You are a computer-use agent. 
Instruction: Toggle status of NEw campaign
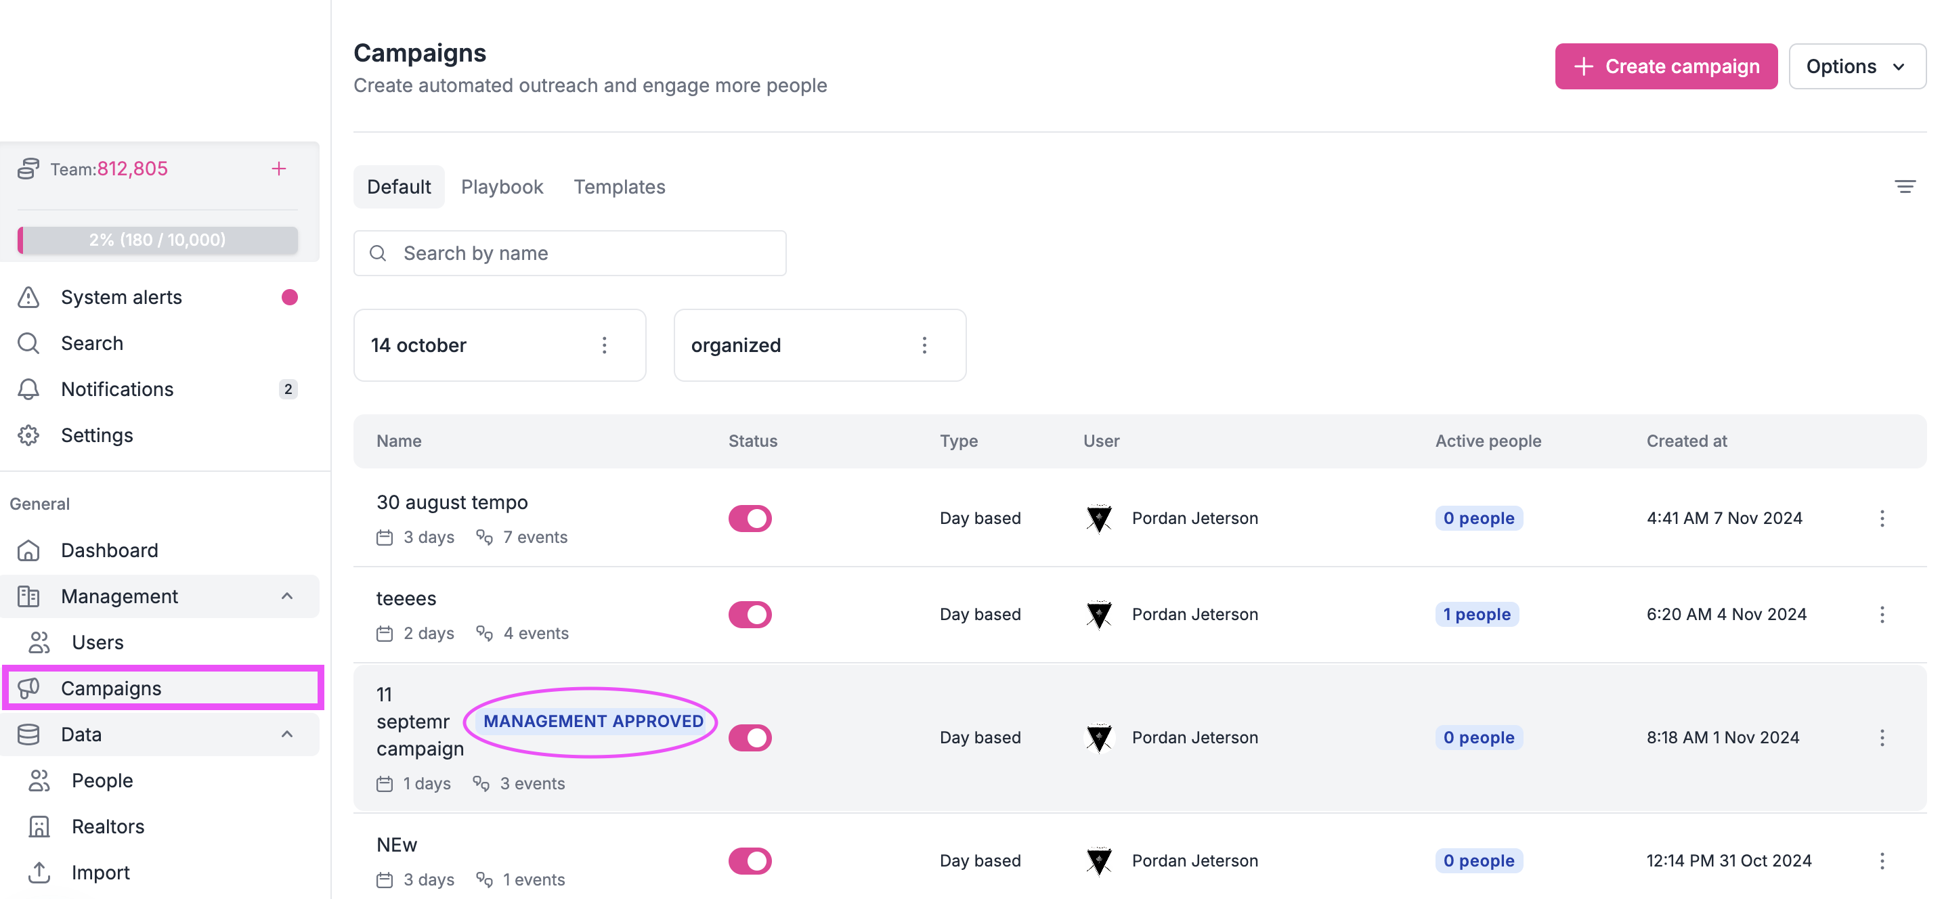[x=750, y=860]
